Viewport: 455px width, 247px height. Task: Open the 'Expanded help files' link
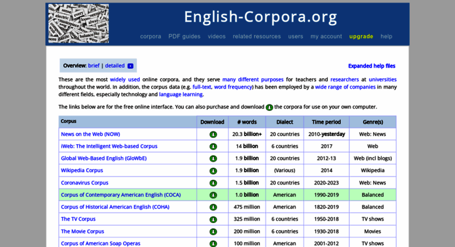click(x=371, y=66)
